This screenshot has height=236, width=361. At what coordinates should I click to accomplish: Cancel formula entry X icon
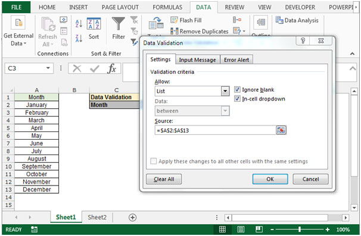(x=77, y=68)
